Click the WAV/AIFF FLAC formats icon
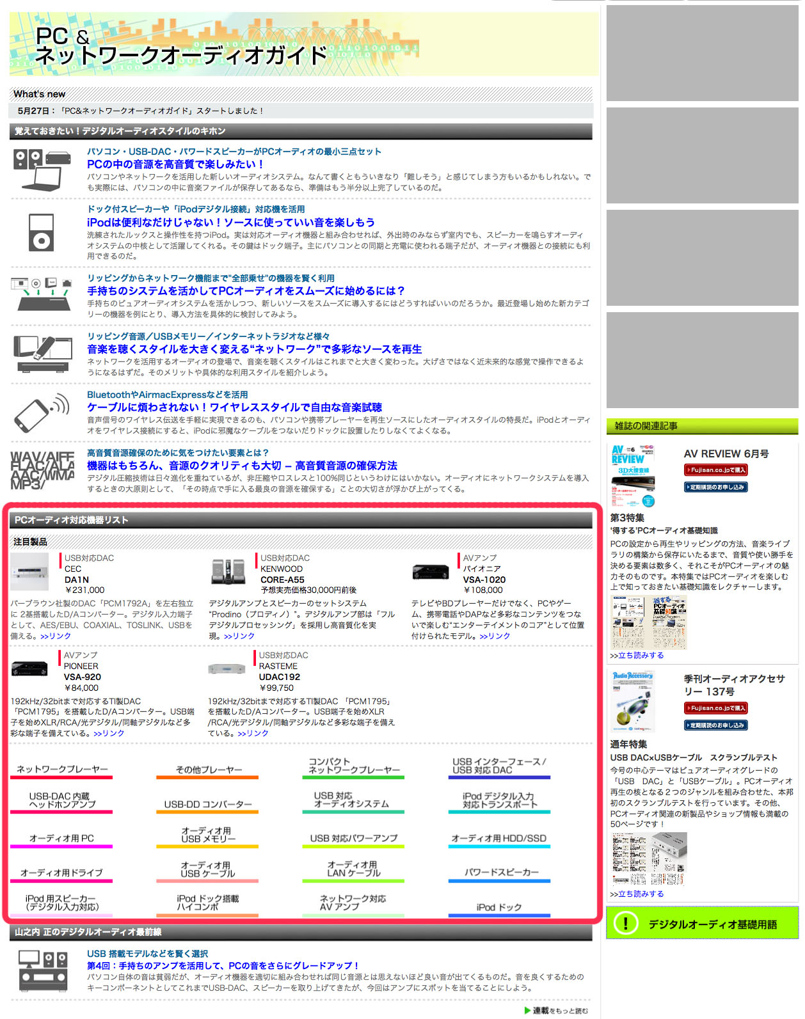This screenshot has width=805, height=1019. click(x=42, y=471)
